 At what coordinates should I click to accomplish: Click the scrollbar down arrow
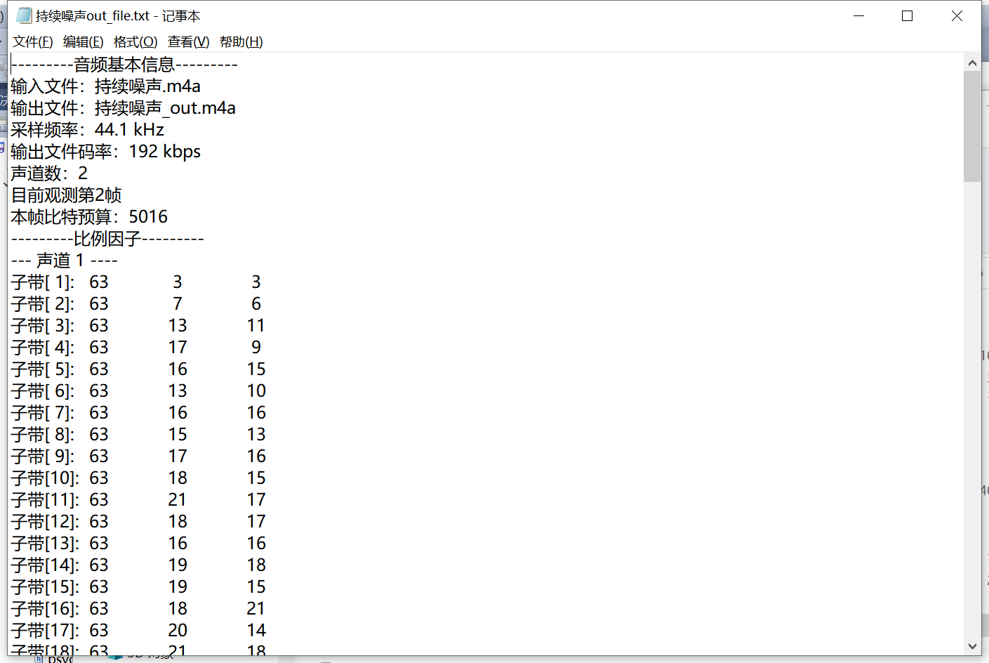[x=972, y=645]
